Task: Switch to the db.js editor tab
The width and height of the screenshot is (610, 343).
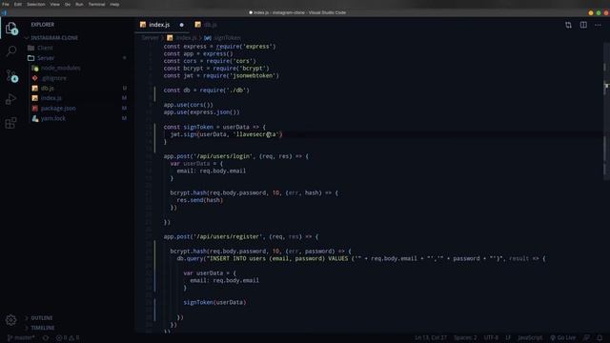Action: point(206,25)
